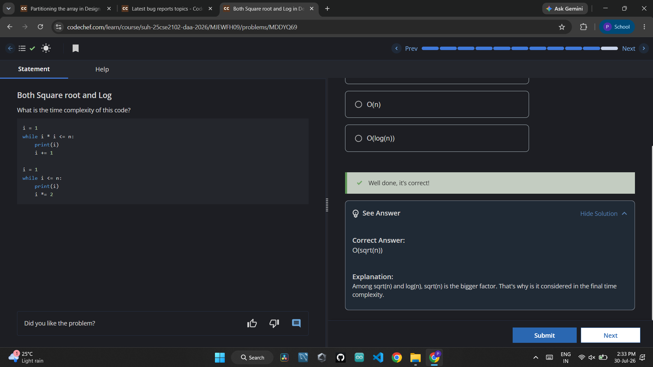653x367 pixels.
Task: Open Google Chrome from taskbar
Action: pyautogui.click(x=397, y=357)
